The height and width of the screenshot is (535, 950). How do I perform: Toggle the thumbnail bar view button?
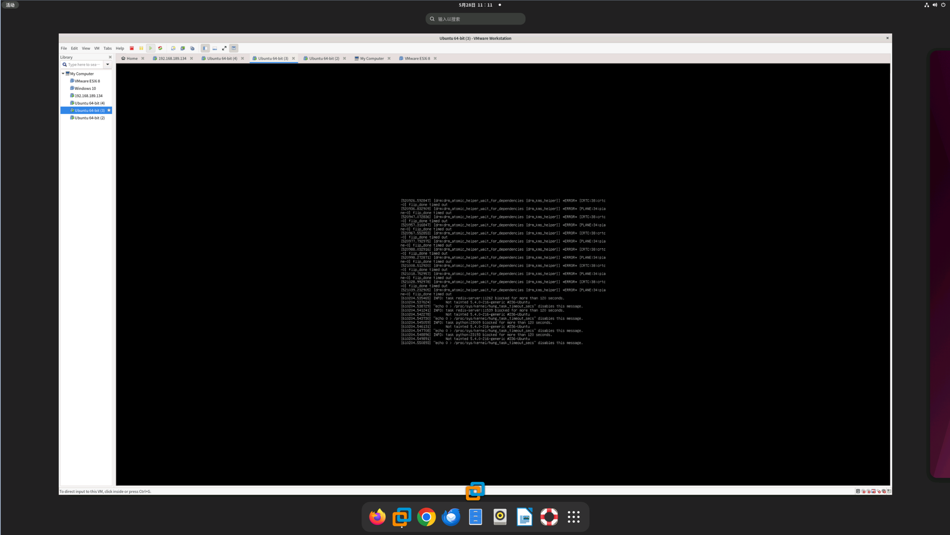point(215,48)
